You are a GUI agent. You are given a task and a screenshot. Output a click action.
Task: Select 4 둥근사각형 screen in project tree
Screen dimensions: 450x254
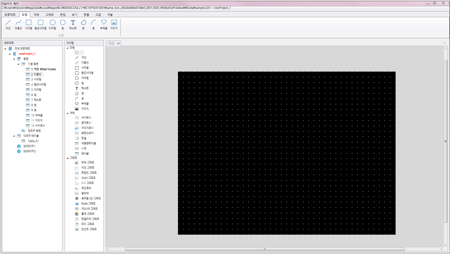(36, 85)
